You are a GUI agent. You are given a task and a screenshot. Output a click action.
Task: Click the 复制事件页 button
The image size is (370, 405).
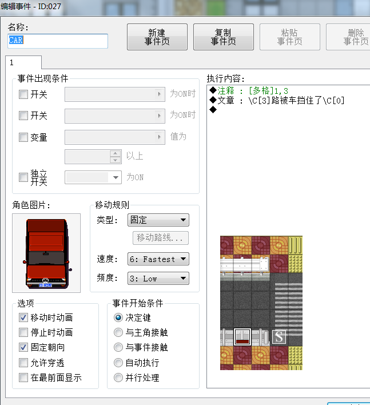coord(224,37)
